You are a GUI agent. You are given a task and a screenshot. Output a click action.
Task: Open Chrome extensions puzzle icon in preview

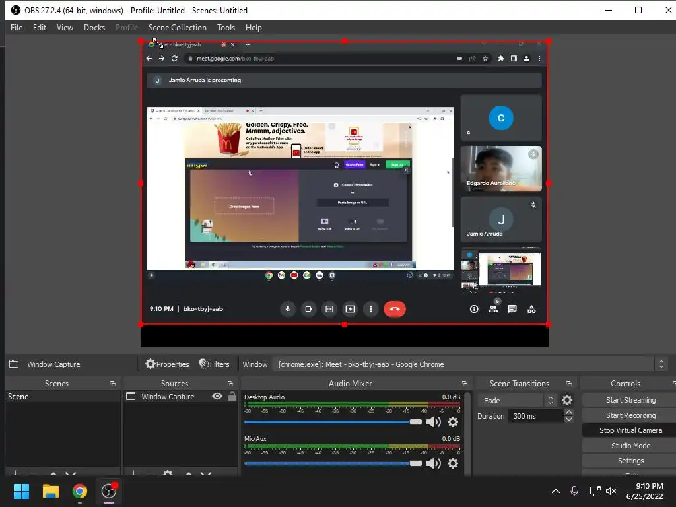pyautogui.click(x=501, y=59)
